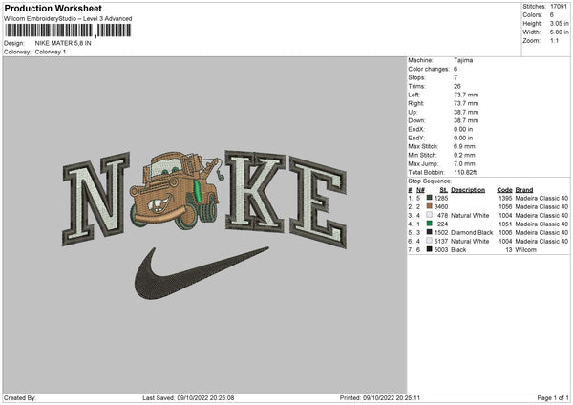The width and height of the screenshot is (573, 405).
Task: Click the 'N#' column header
Action: click(420, 190)
